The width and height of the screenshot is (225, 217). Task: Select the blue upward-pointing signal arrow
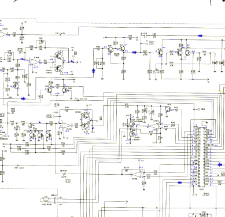tap(94, 71)
